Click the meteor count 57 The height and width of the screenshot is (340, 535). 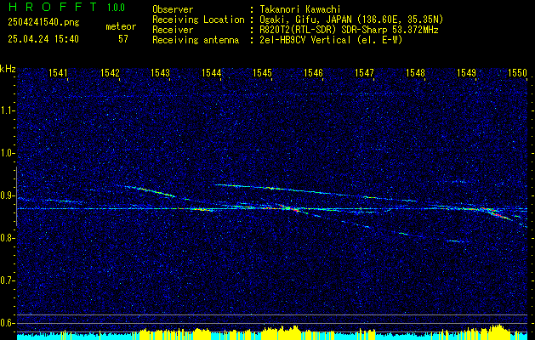[x=123, y=39]
